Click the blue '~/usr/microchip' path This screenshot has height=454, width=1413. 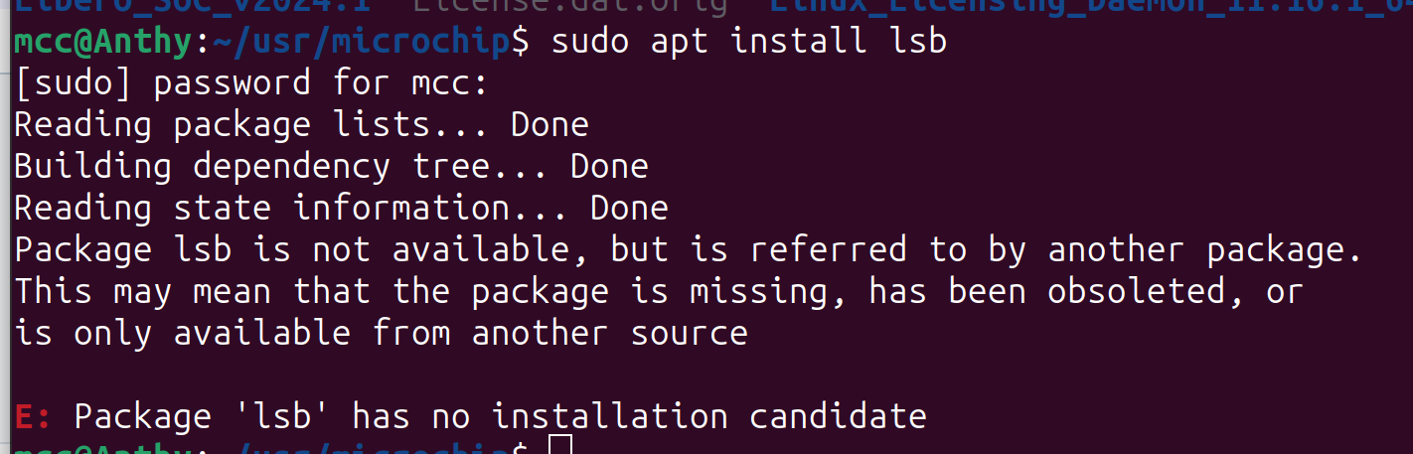point(362,41)
